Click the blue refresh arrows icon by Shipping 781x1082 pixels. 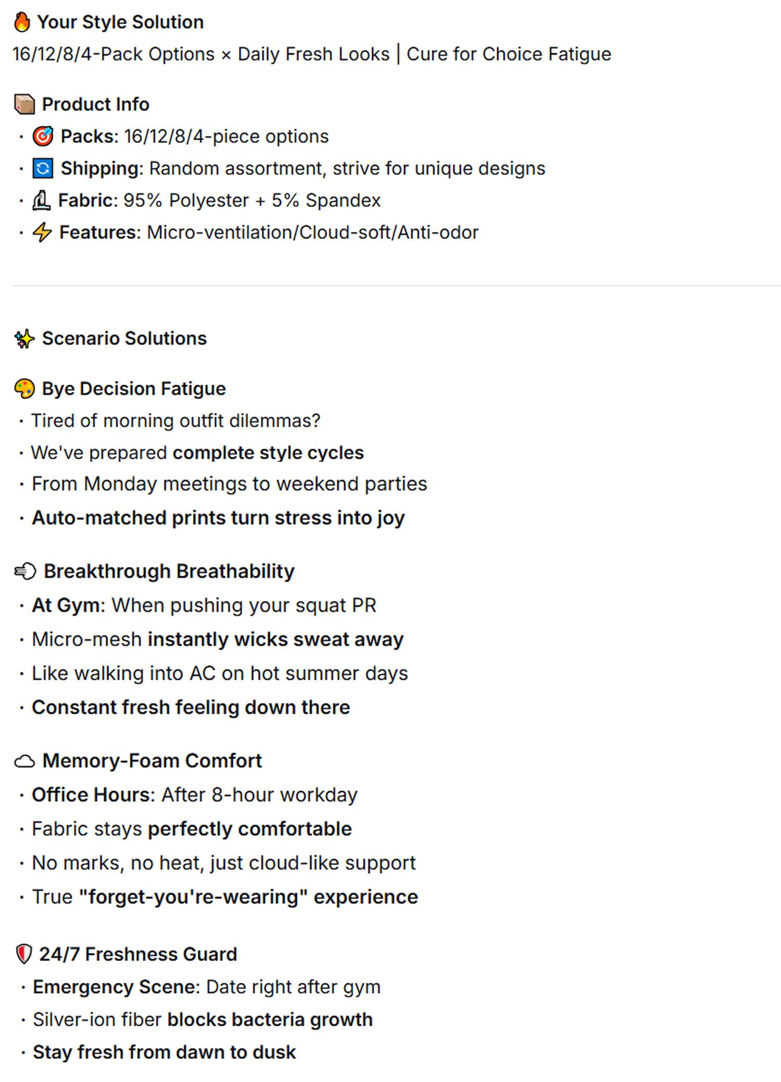[x=43, y=168]
